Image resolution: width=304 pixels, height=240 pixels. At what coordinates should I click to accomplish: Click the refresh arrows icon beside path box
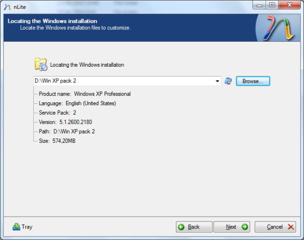(x=228, y=81)
